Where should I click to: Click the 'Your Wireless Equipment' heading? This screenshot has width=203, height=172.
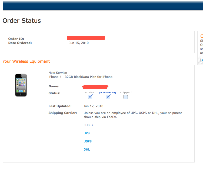point(26,61)
